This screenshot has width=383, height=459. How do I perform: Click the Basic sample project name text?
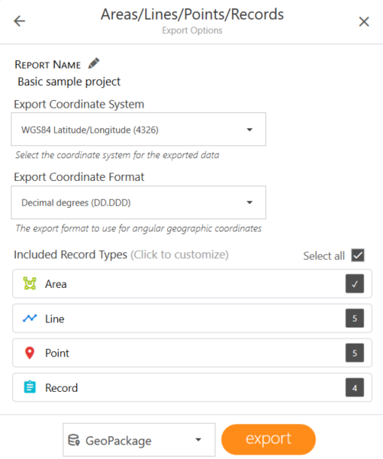[69, 82]
